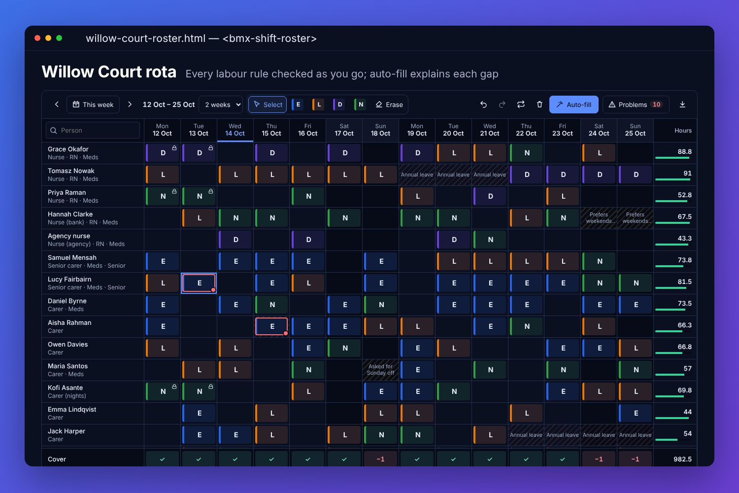
Task: Switch to the Erase tool
Action: (389, 105)
